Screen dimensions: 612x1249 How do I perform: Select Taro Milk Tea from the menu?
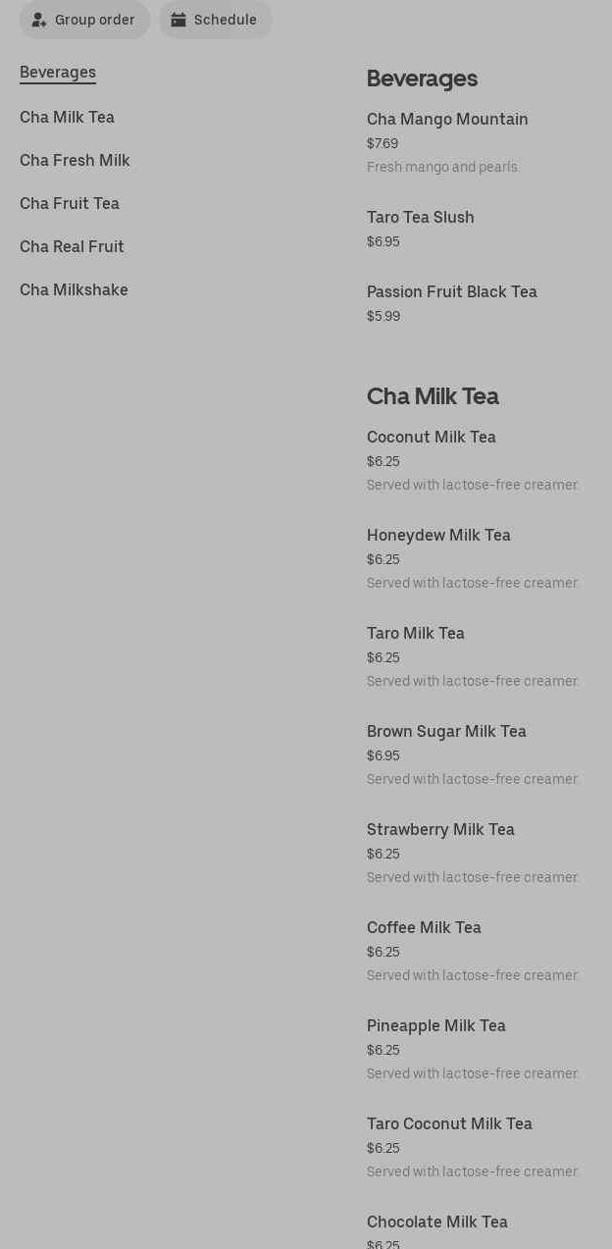[416, 634]
